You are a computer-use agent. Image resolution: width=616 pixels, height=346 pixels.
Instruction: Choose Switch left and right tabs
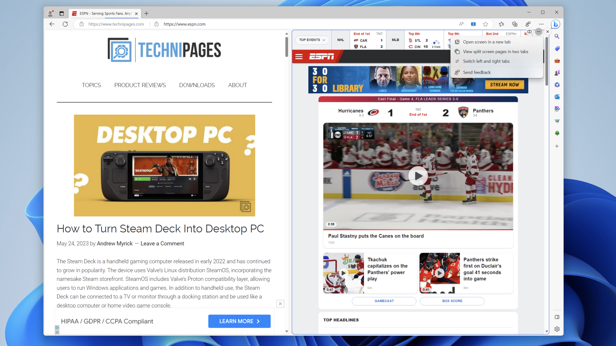click(497, 61)
